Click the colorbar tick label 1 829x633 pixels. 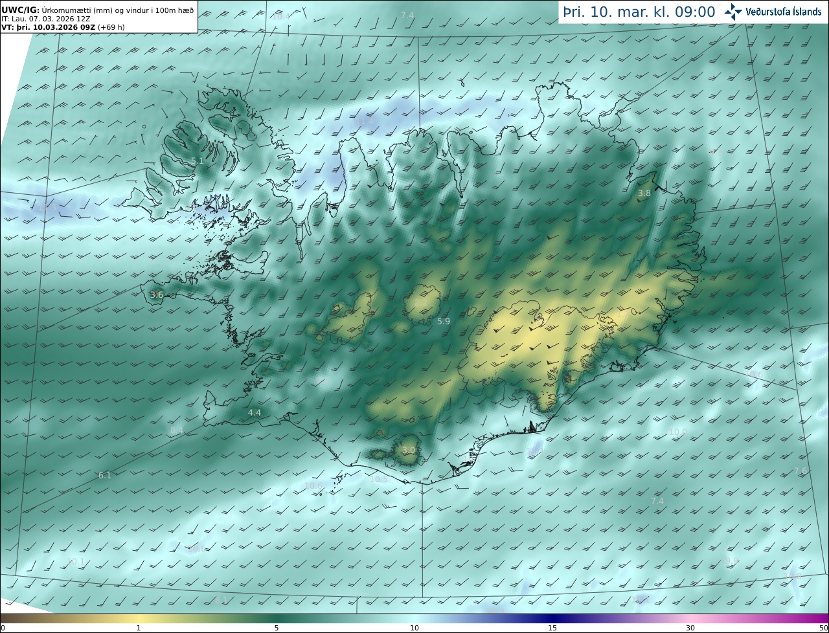[x=139, y=628]
